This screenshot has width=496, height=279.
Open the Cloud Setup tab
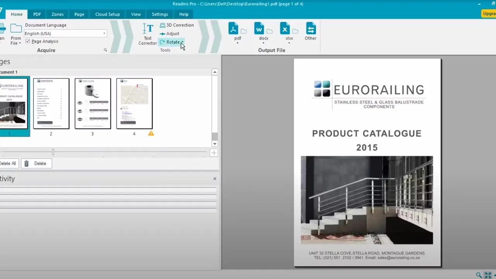click(107, 14)
